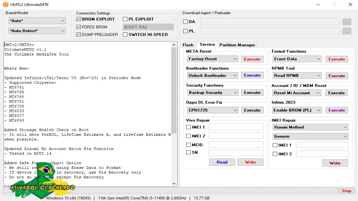The image size is (358, 201).
Task: Click the log scrollbar down arrow
Action: (x=174, y=184)
